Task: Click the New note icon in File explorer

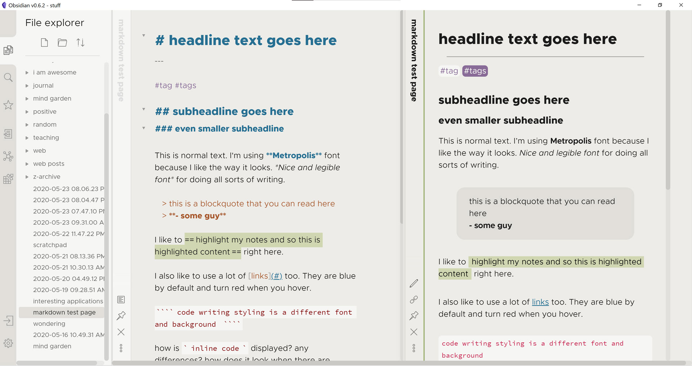Action: tap(44, 43)
